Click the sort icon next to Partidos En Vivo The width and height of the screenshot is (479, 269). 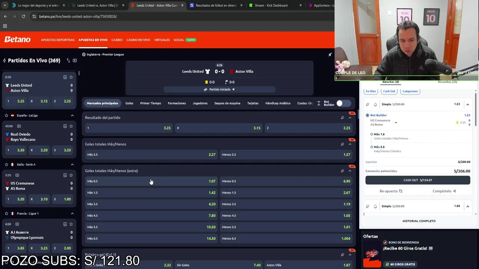[x=68, y=61]
